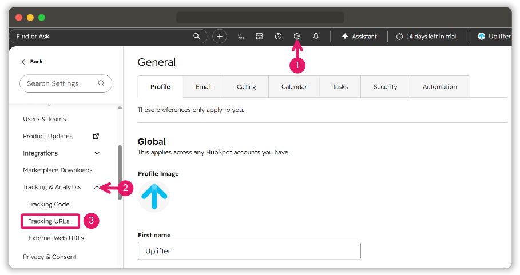Screen dimensions: 520x275
Task: Switch to the Security tab
Action: (x=385, y=87)
